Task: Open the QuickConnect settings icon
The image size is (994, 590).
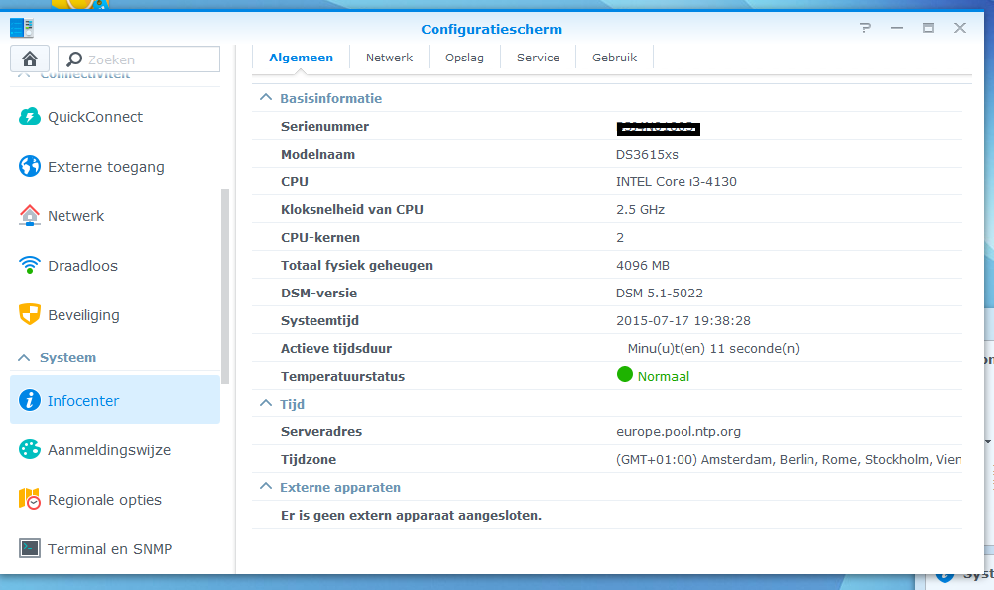Action: pyautogui.click(x=29, y=117)
